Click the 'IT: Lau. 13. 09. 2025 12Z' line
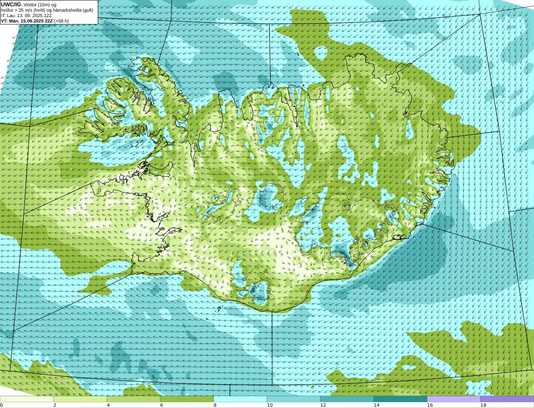534x408 pixels. click(26, 15)
